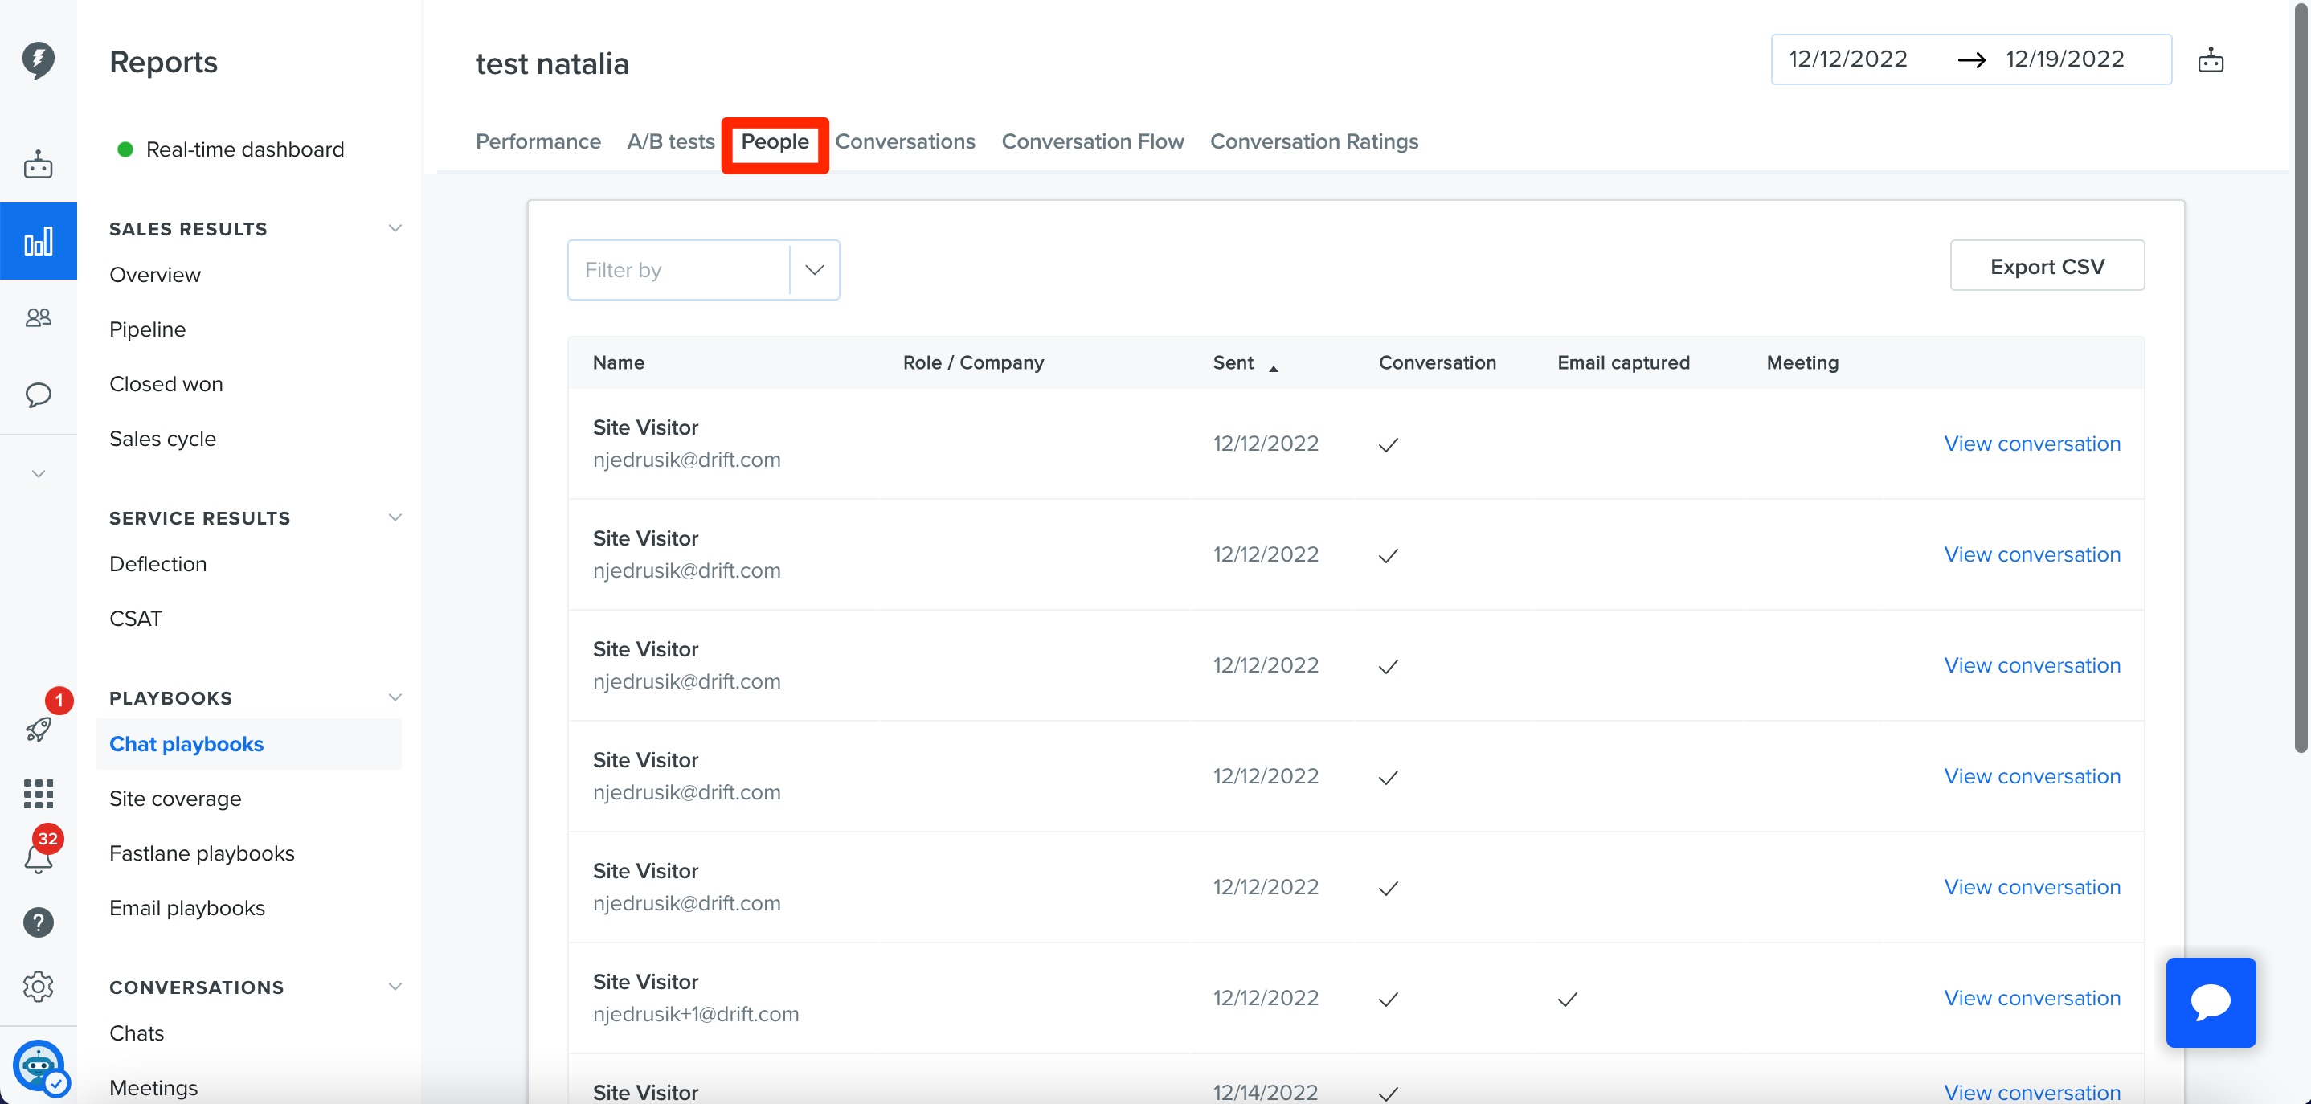Click the bot icon next to date range
Viewport: 2311px width, 1104px height.
coord(2211,60)
